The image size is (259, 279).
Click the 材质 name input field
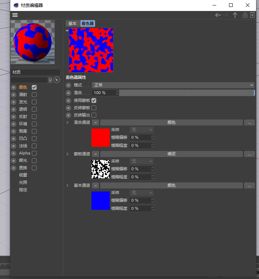click(35, 72)
